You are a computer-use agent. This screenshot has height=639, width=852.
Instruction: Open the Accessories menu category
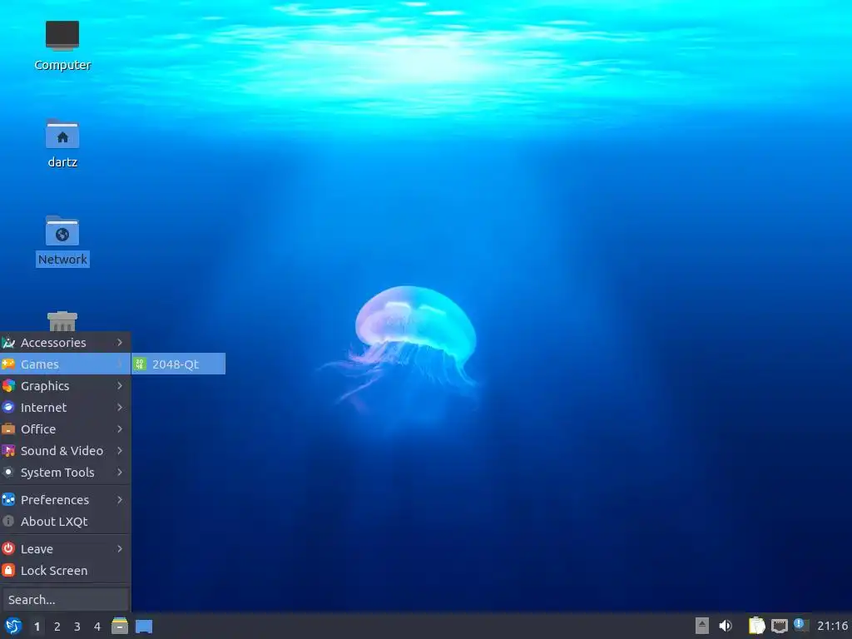coord(65,342)
